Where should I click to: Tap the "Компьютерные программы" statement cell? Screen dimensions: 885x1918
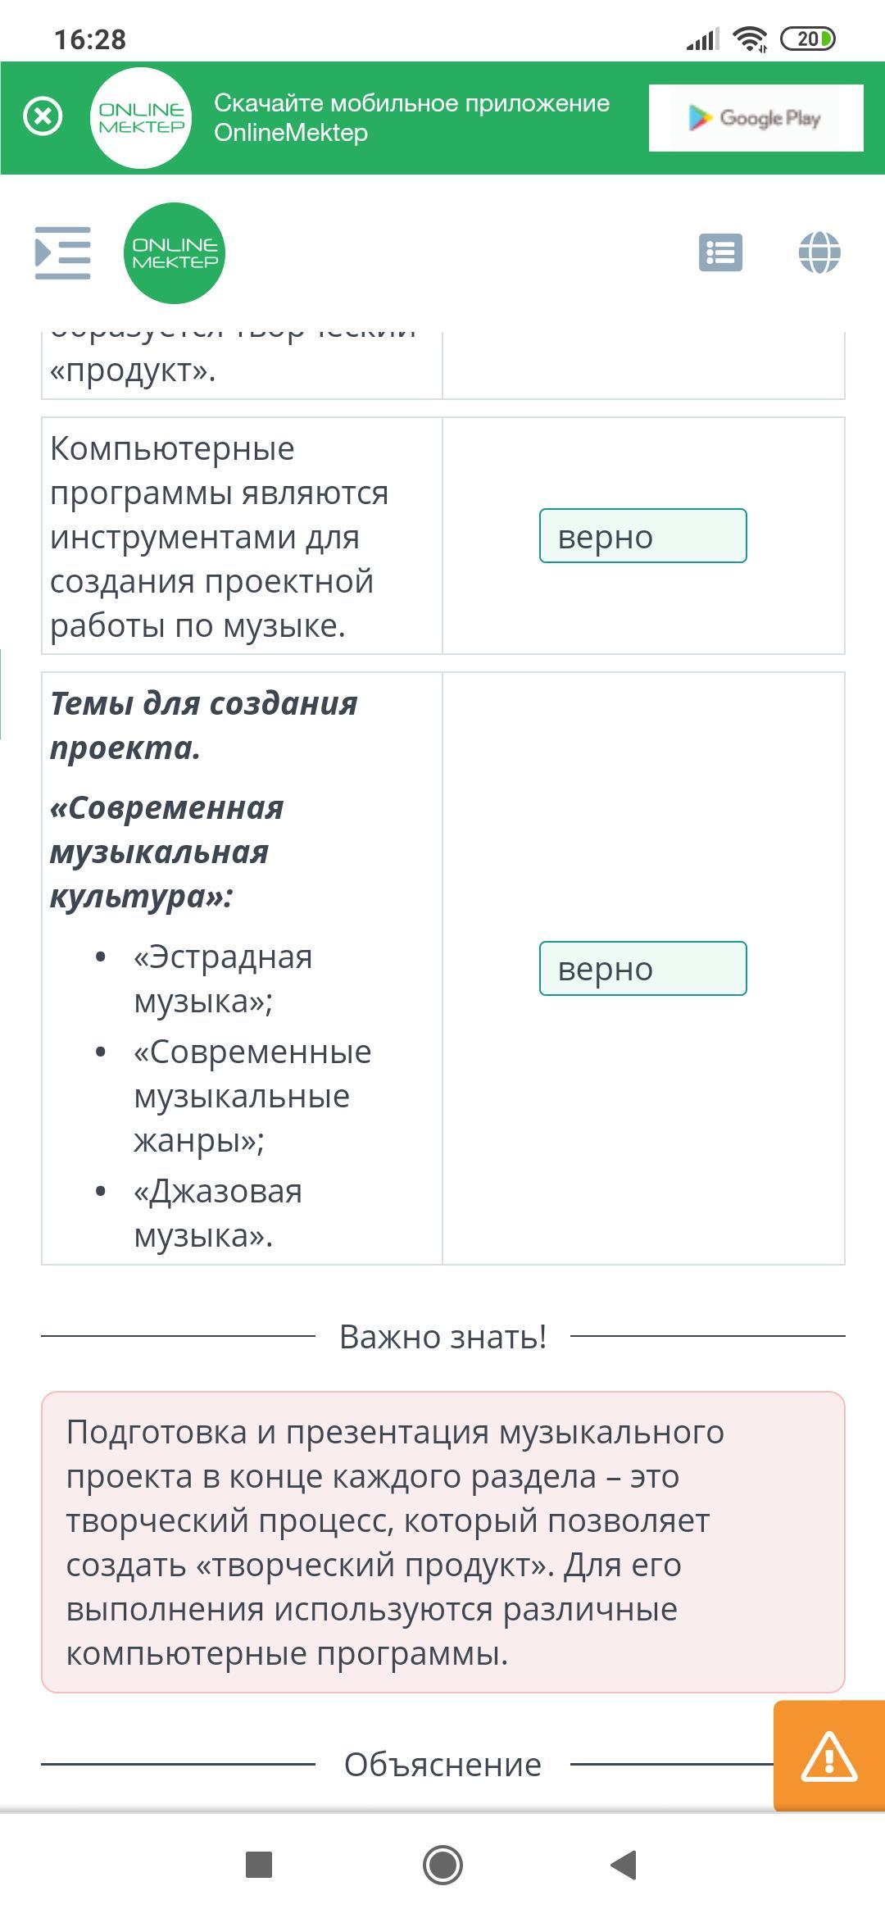242,536
